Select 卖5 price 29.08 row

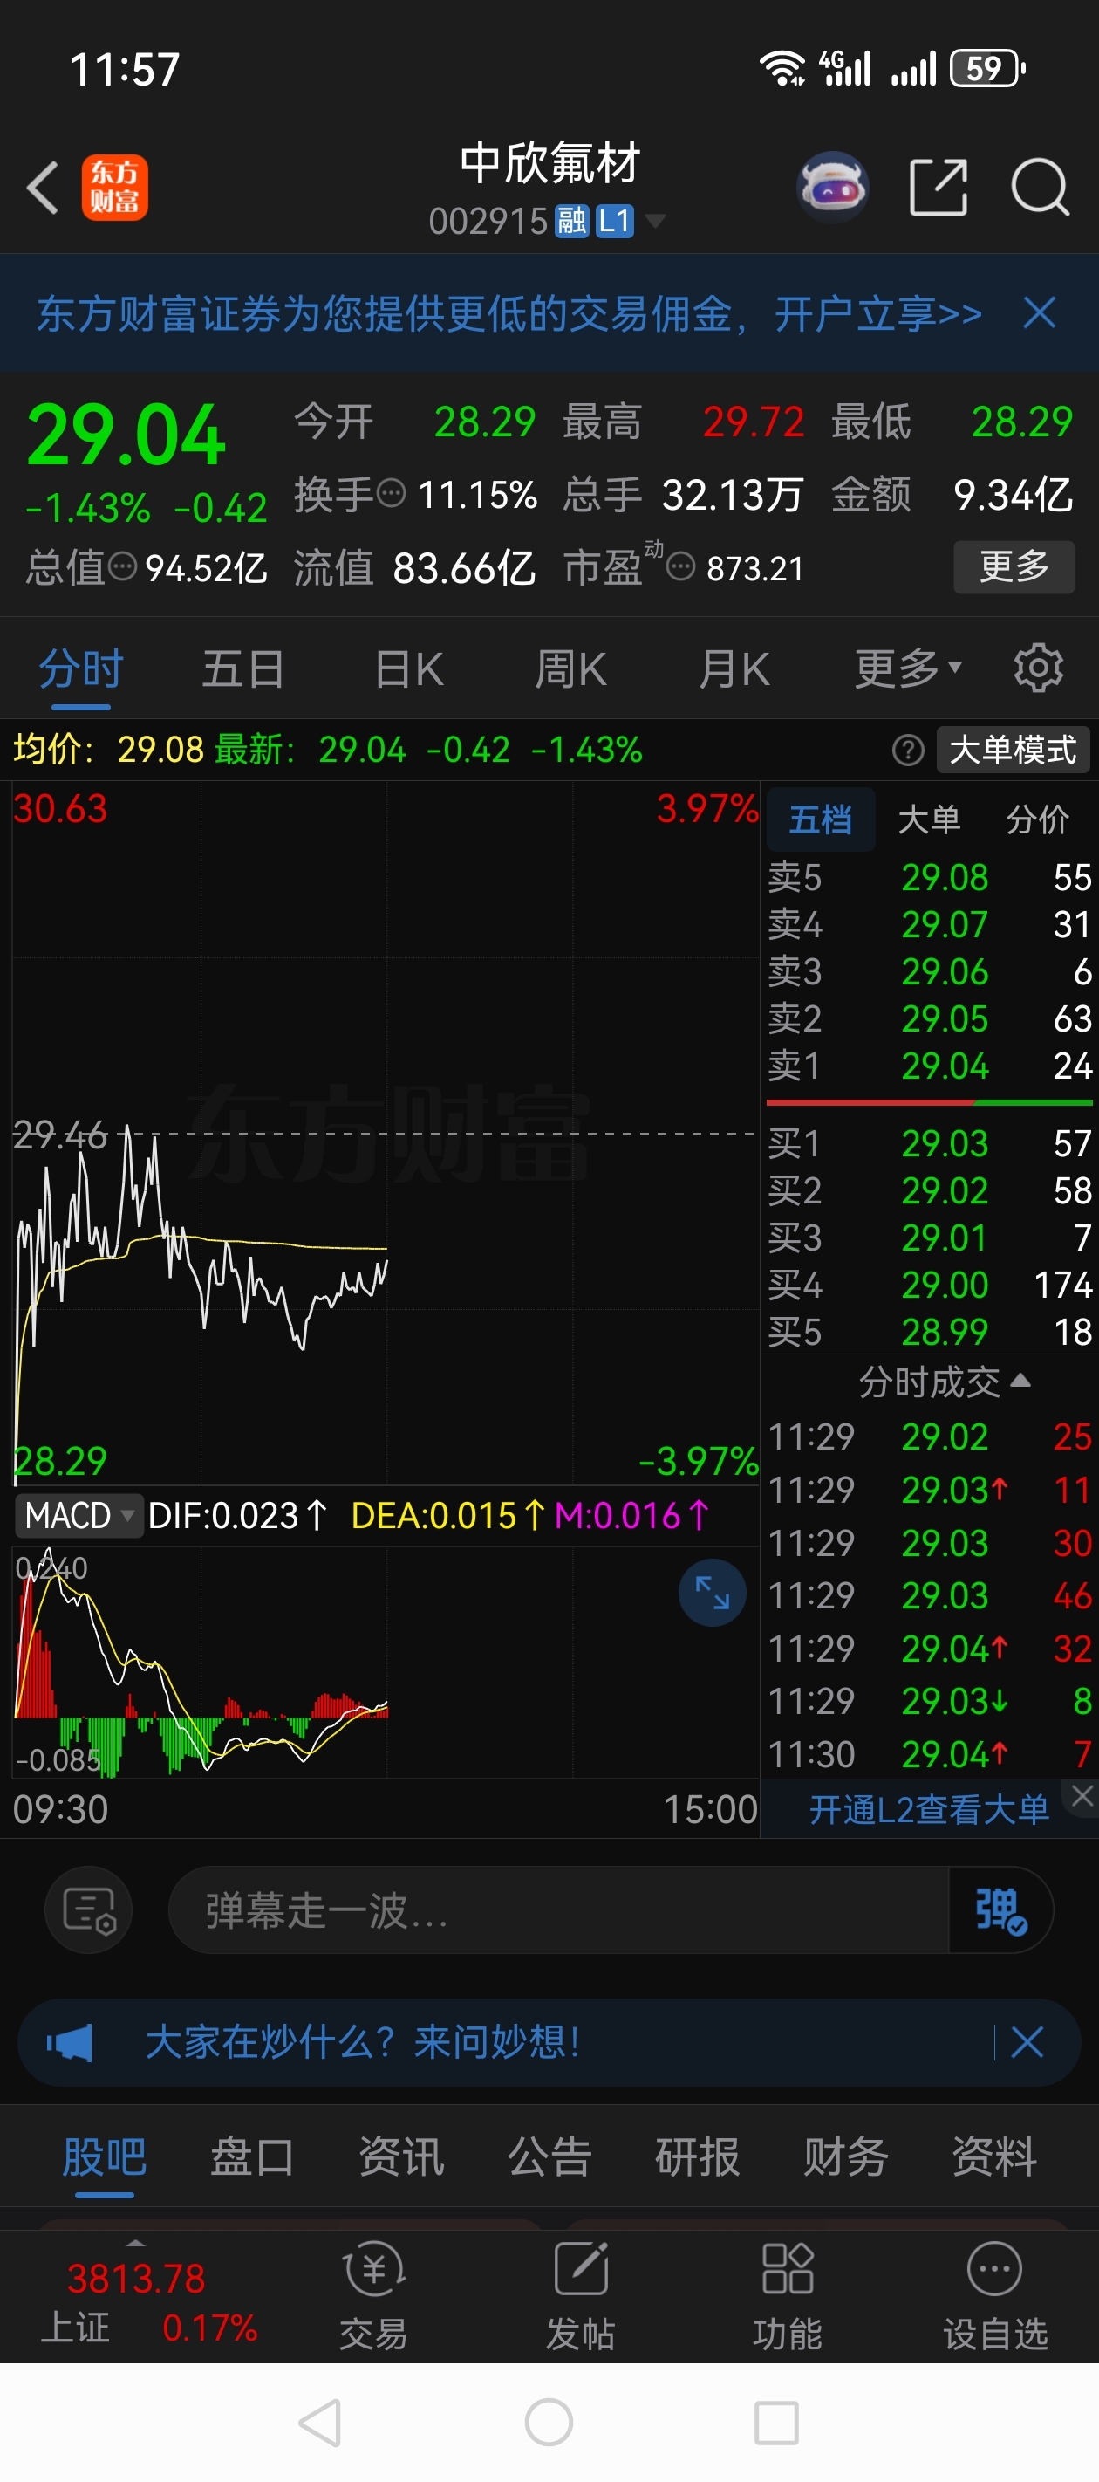[x=930, y=877]
